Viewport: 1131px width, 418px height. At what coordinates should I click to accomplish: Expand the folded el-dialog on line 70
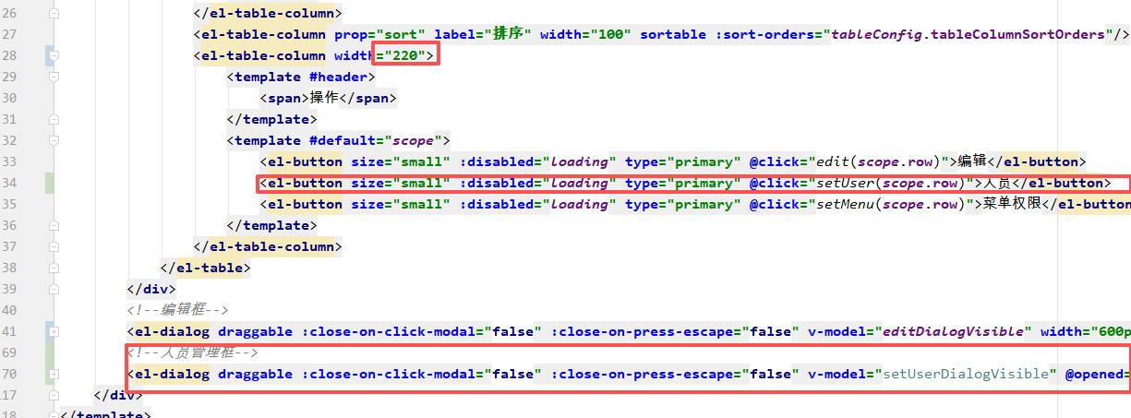54,375
